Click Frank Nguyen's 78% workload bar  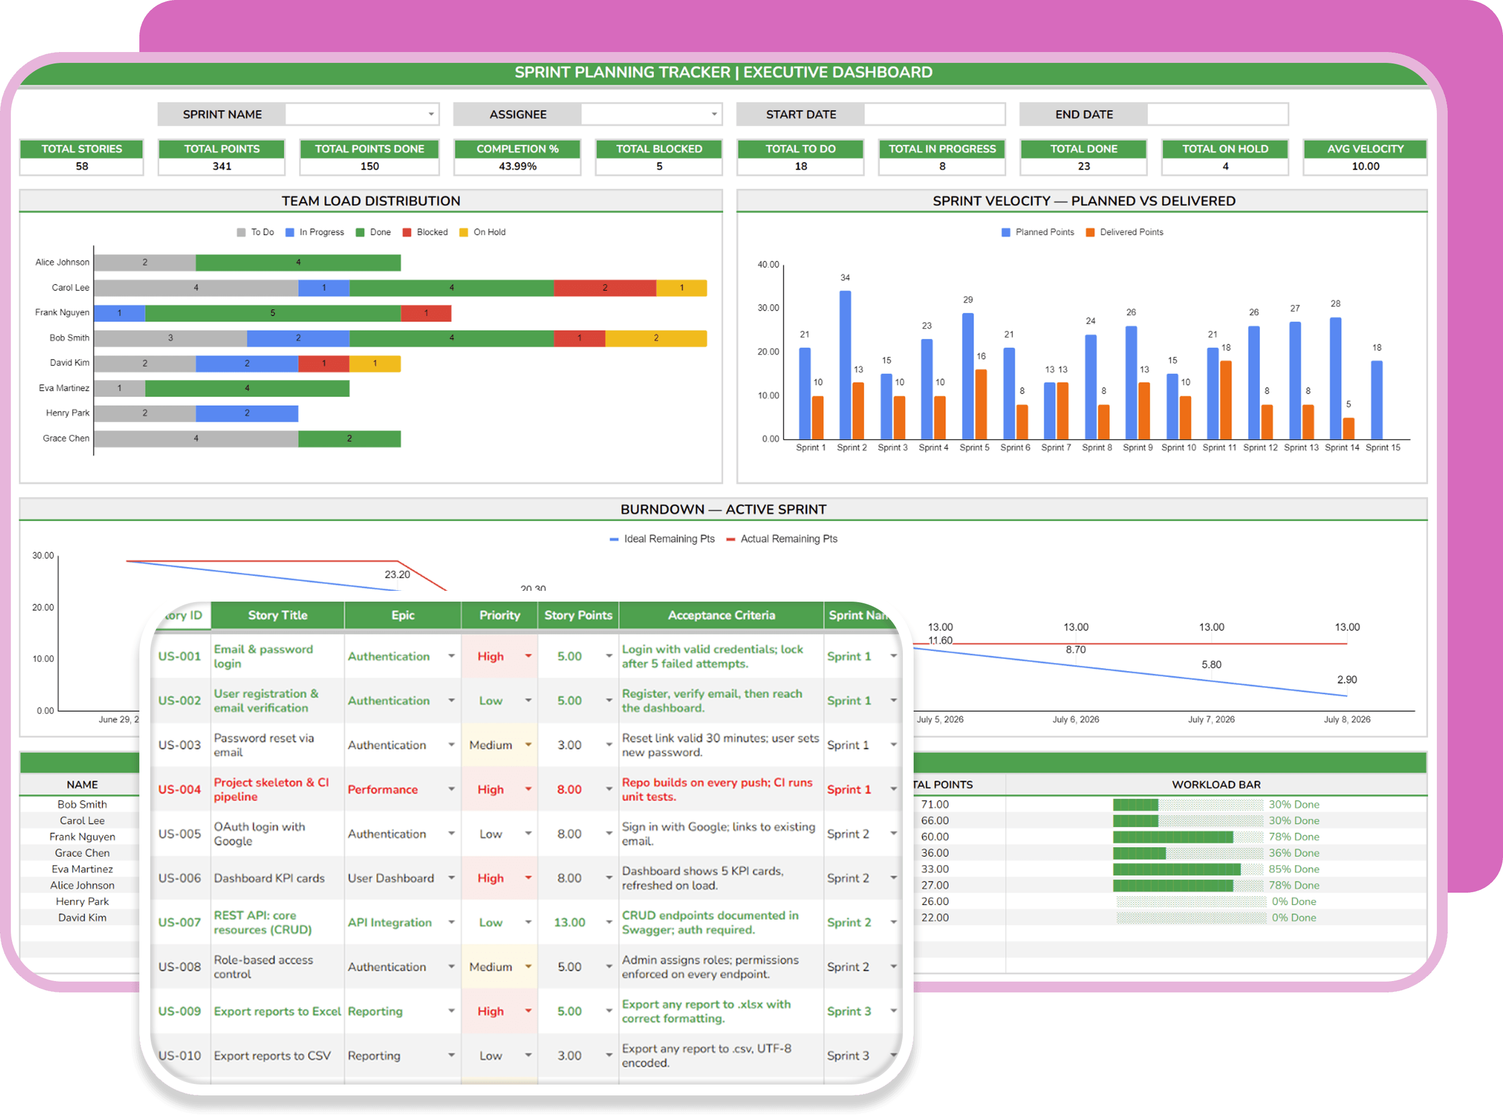coord(1188,837)
